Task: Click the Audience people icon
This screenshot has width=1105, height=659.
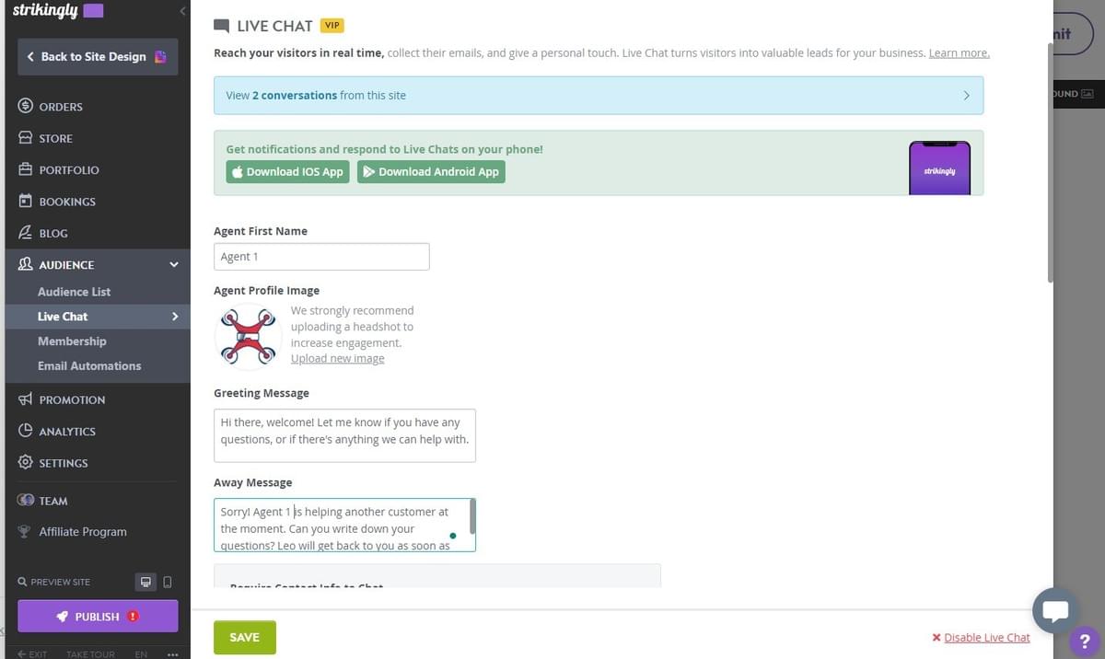Action: (26, 264)
